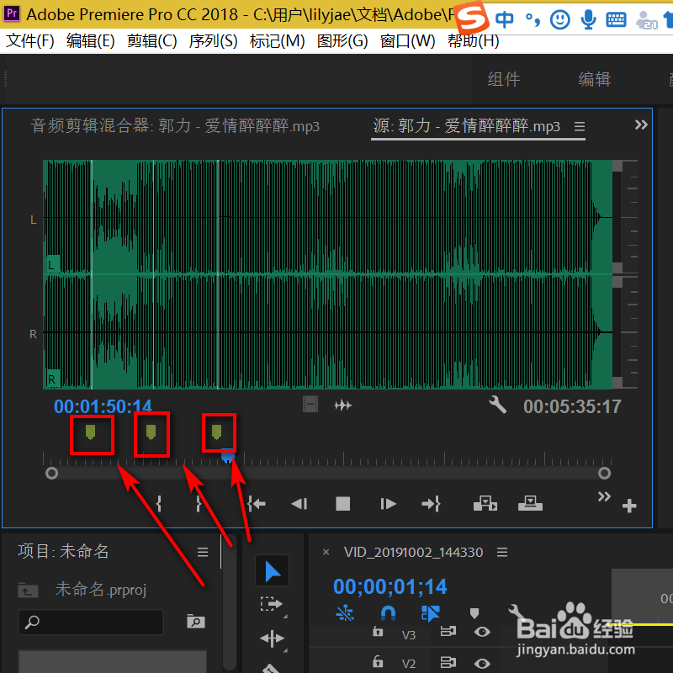The image size is (673, 673).
Task: Select 项目: 未命名 panel tab
Action: [x=63, y=551]
